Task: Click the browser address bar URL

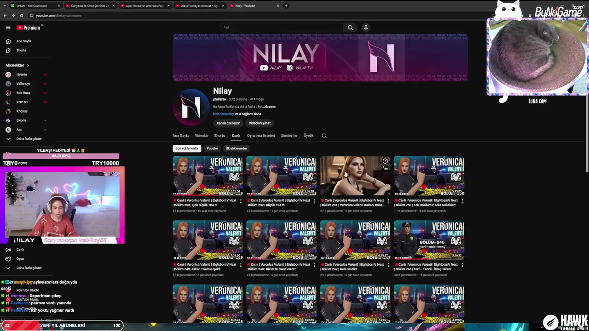Action: point(58,16)
